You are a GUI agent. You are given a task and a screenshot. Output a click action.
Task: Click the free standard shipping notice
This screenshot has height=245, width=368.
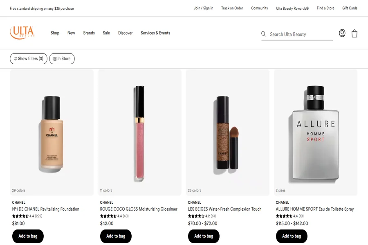tap(42, 9)
